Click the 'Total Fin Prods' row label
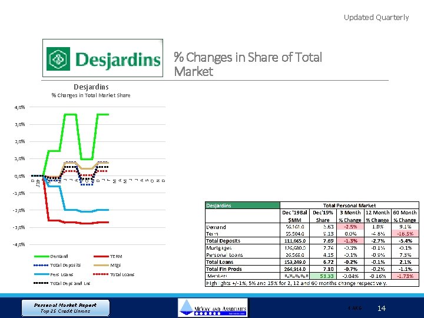The image size is (424, 318). click(x=224, y=269)
